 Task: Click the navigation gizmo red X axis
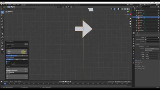click(130, 14)
